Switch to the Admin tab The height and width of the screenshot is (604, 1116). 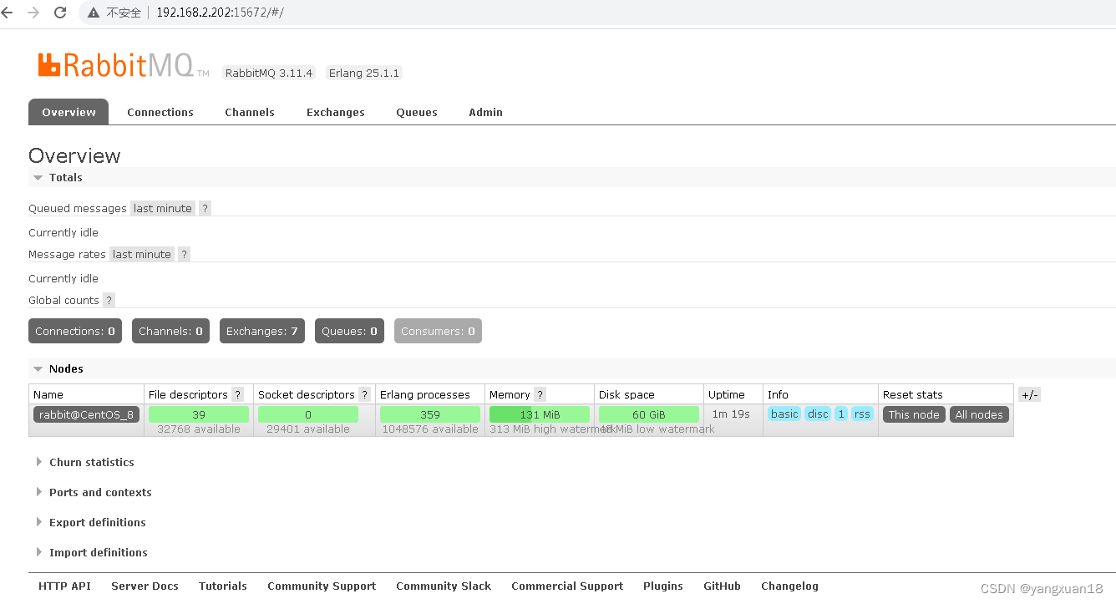486,112
